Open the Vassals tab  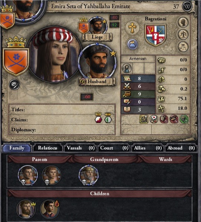coord(80,148)
